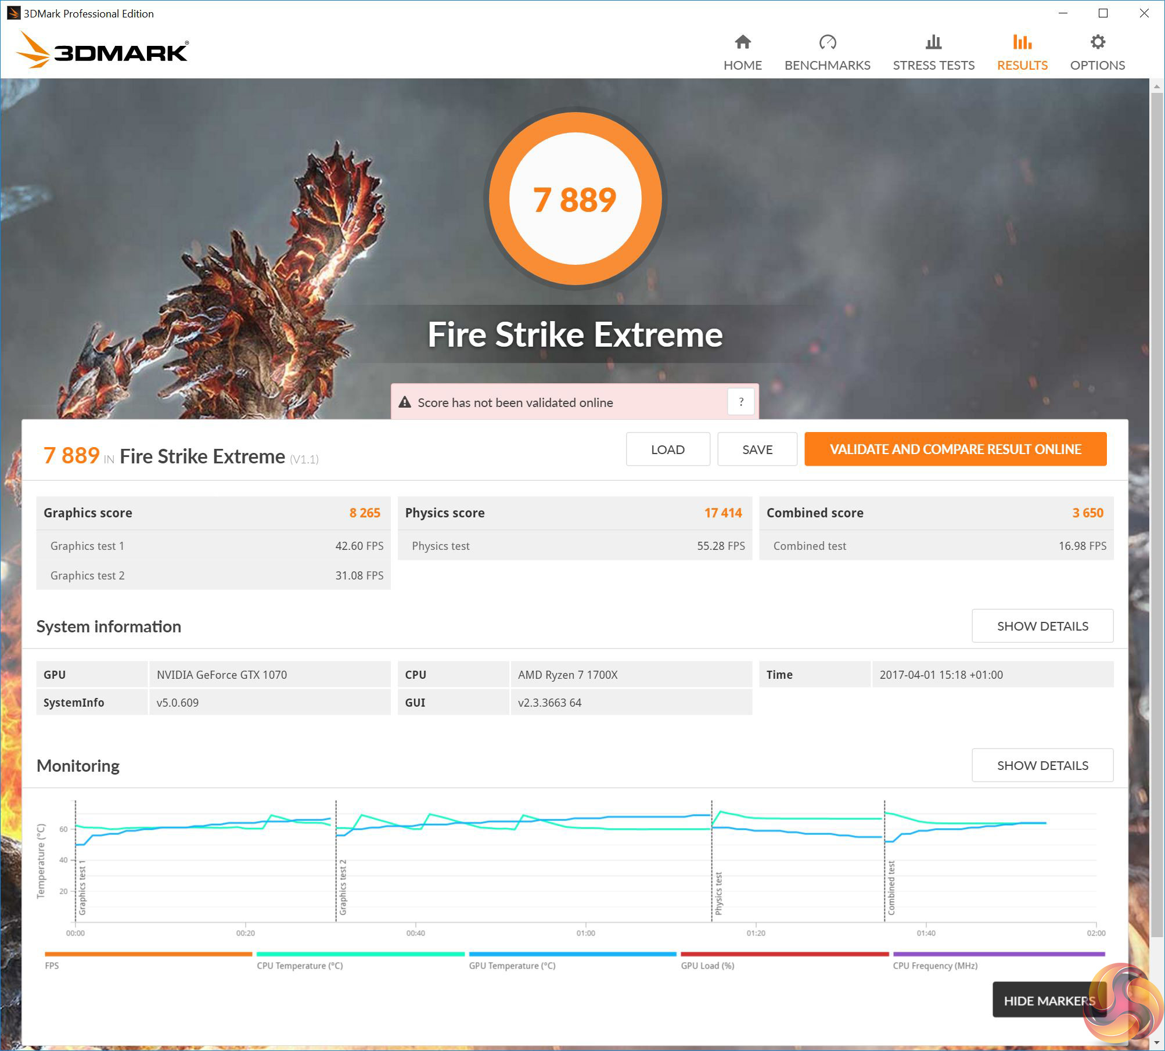Click the warning triangle icon in validation notice
This screenshot has height=1051, width=1165.
point(405,402)
